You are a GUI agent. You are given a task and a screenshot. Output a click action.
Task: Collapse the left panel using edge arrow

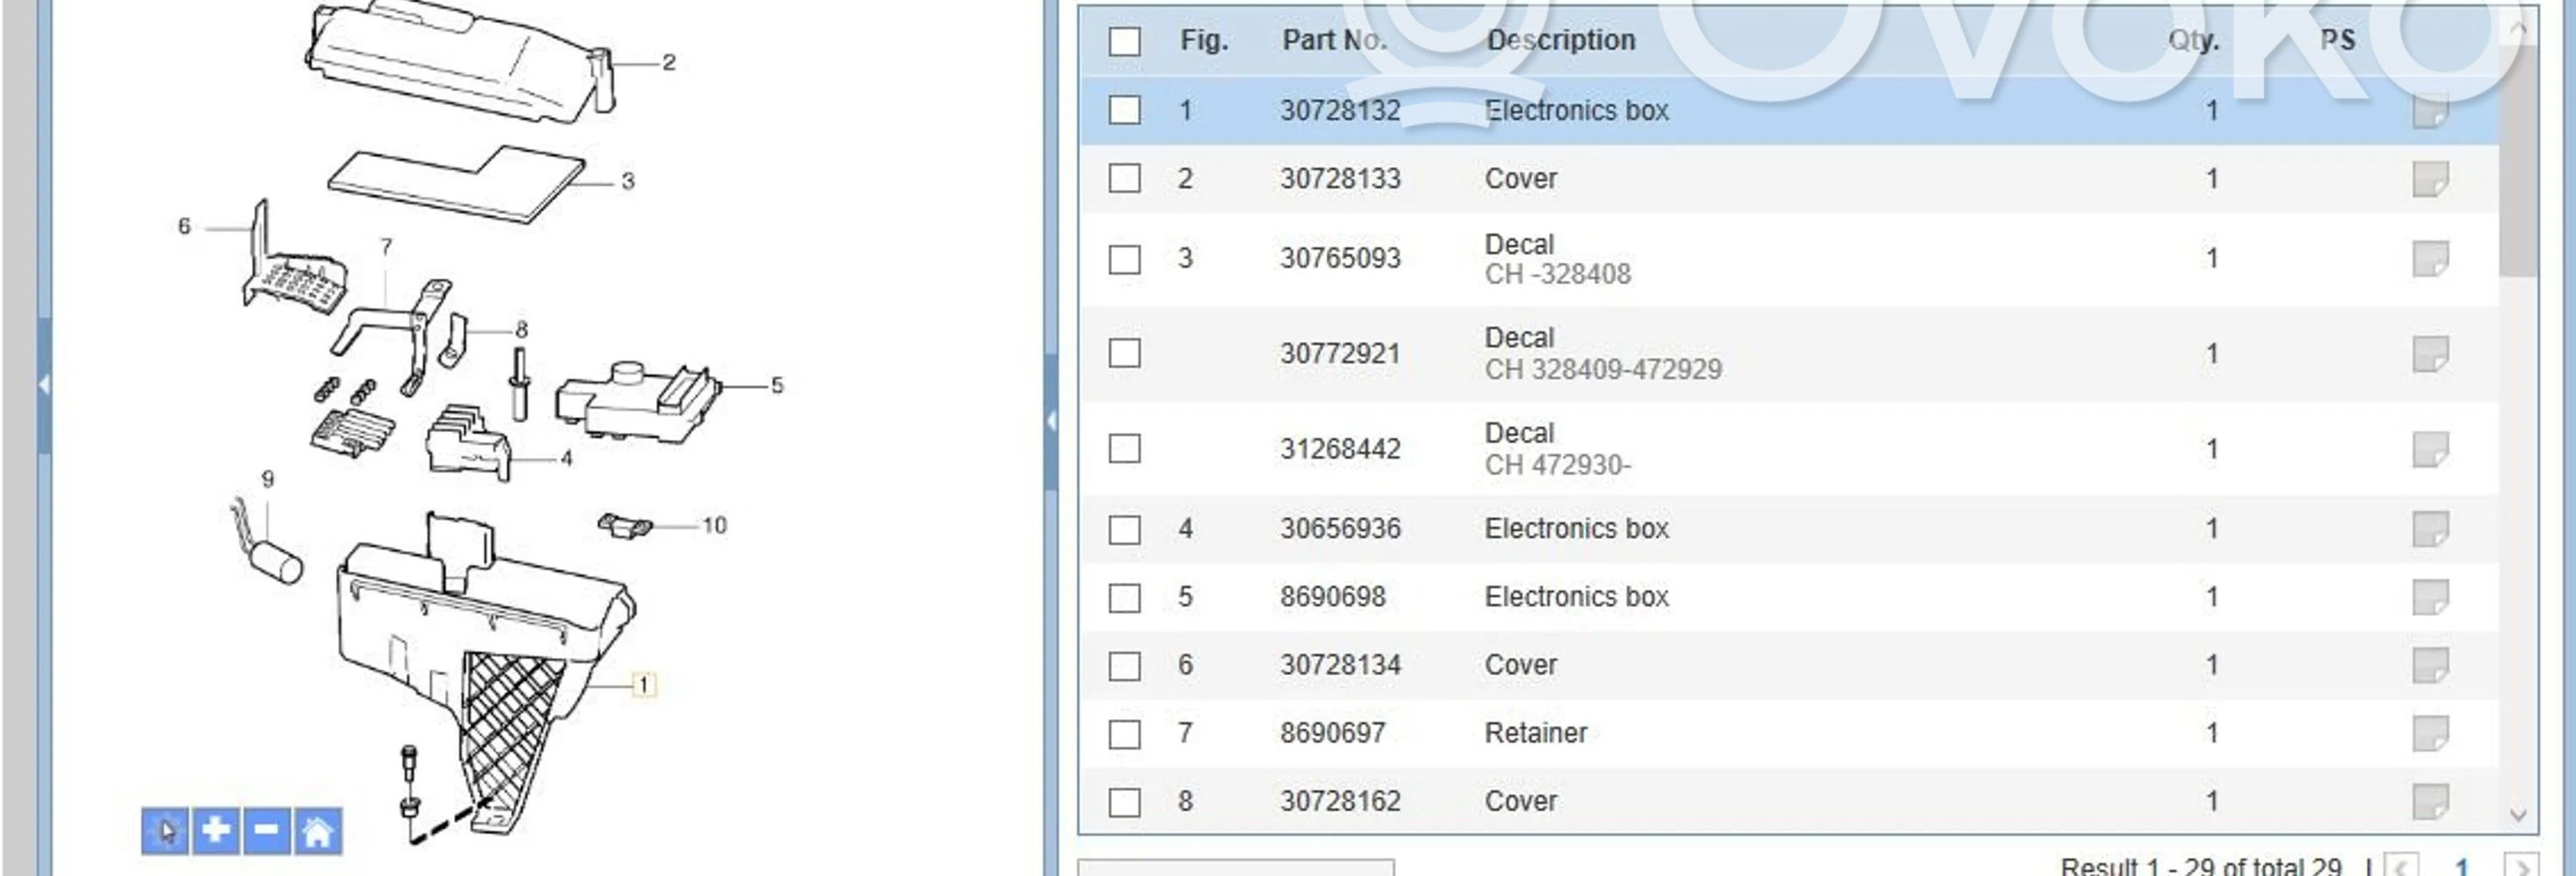pyautogui.click(x=44, y=384)
